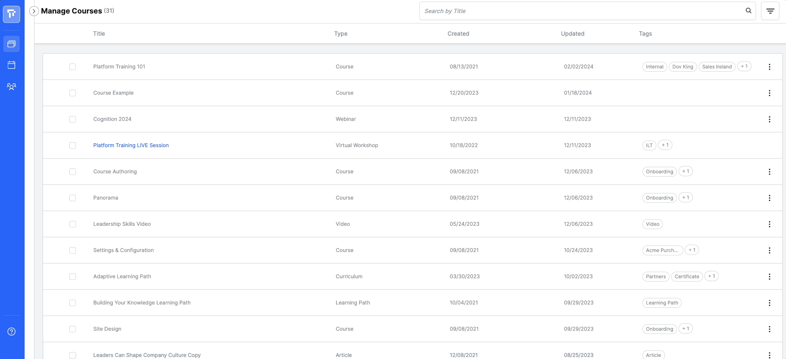
Task: Expand +1 tags on Adaptive Learning Path row
Action: coord(711,276)
